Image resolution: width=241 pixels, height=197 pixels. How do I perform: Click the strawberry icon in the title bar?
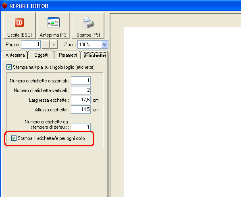tap(4, 6)
